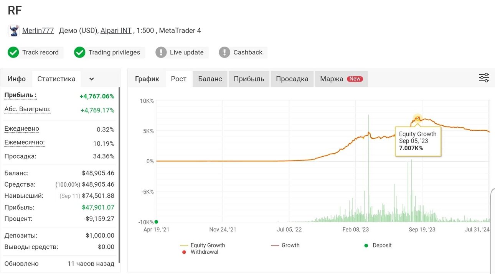Viewport: 495px width, 274px height.
Task: Click the Nov 24, '21 axis label
Action: coord(223,230)
